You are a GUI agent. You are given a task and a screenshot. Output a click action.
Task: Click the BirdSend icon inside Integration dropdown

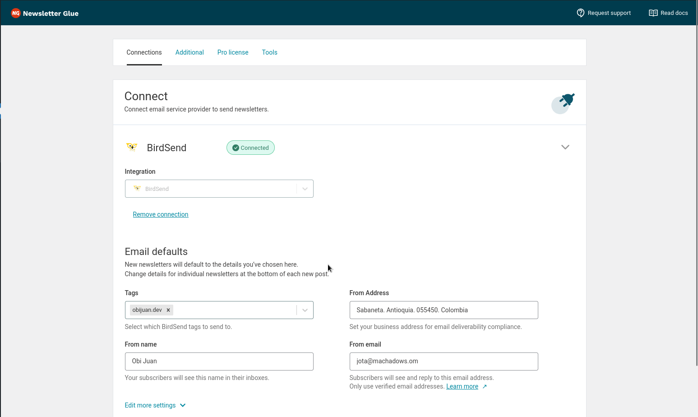pos(137,189)
